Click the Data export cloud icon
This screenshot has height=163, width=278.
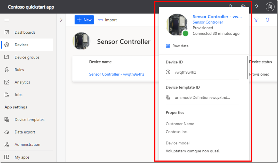pyautogui.click(x=7, y=132)
